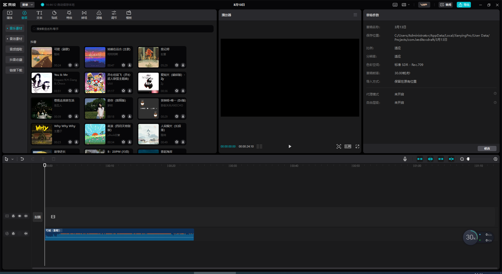Download 苦咖啡·唯一 (DJ版) song

(x=183, y=116)
